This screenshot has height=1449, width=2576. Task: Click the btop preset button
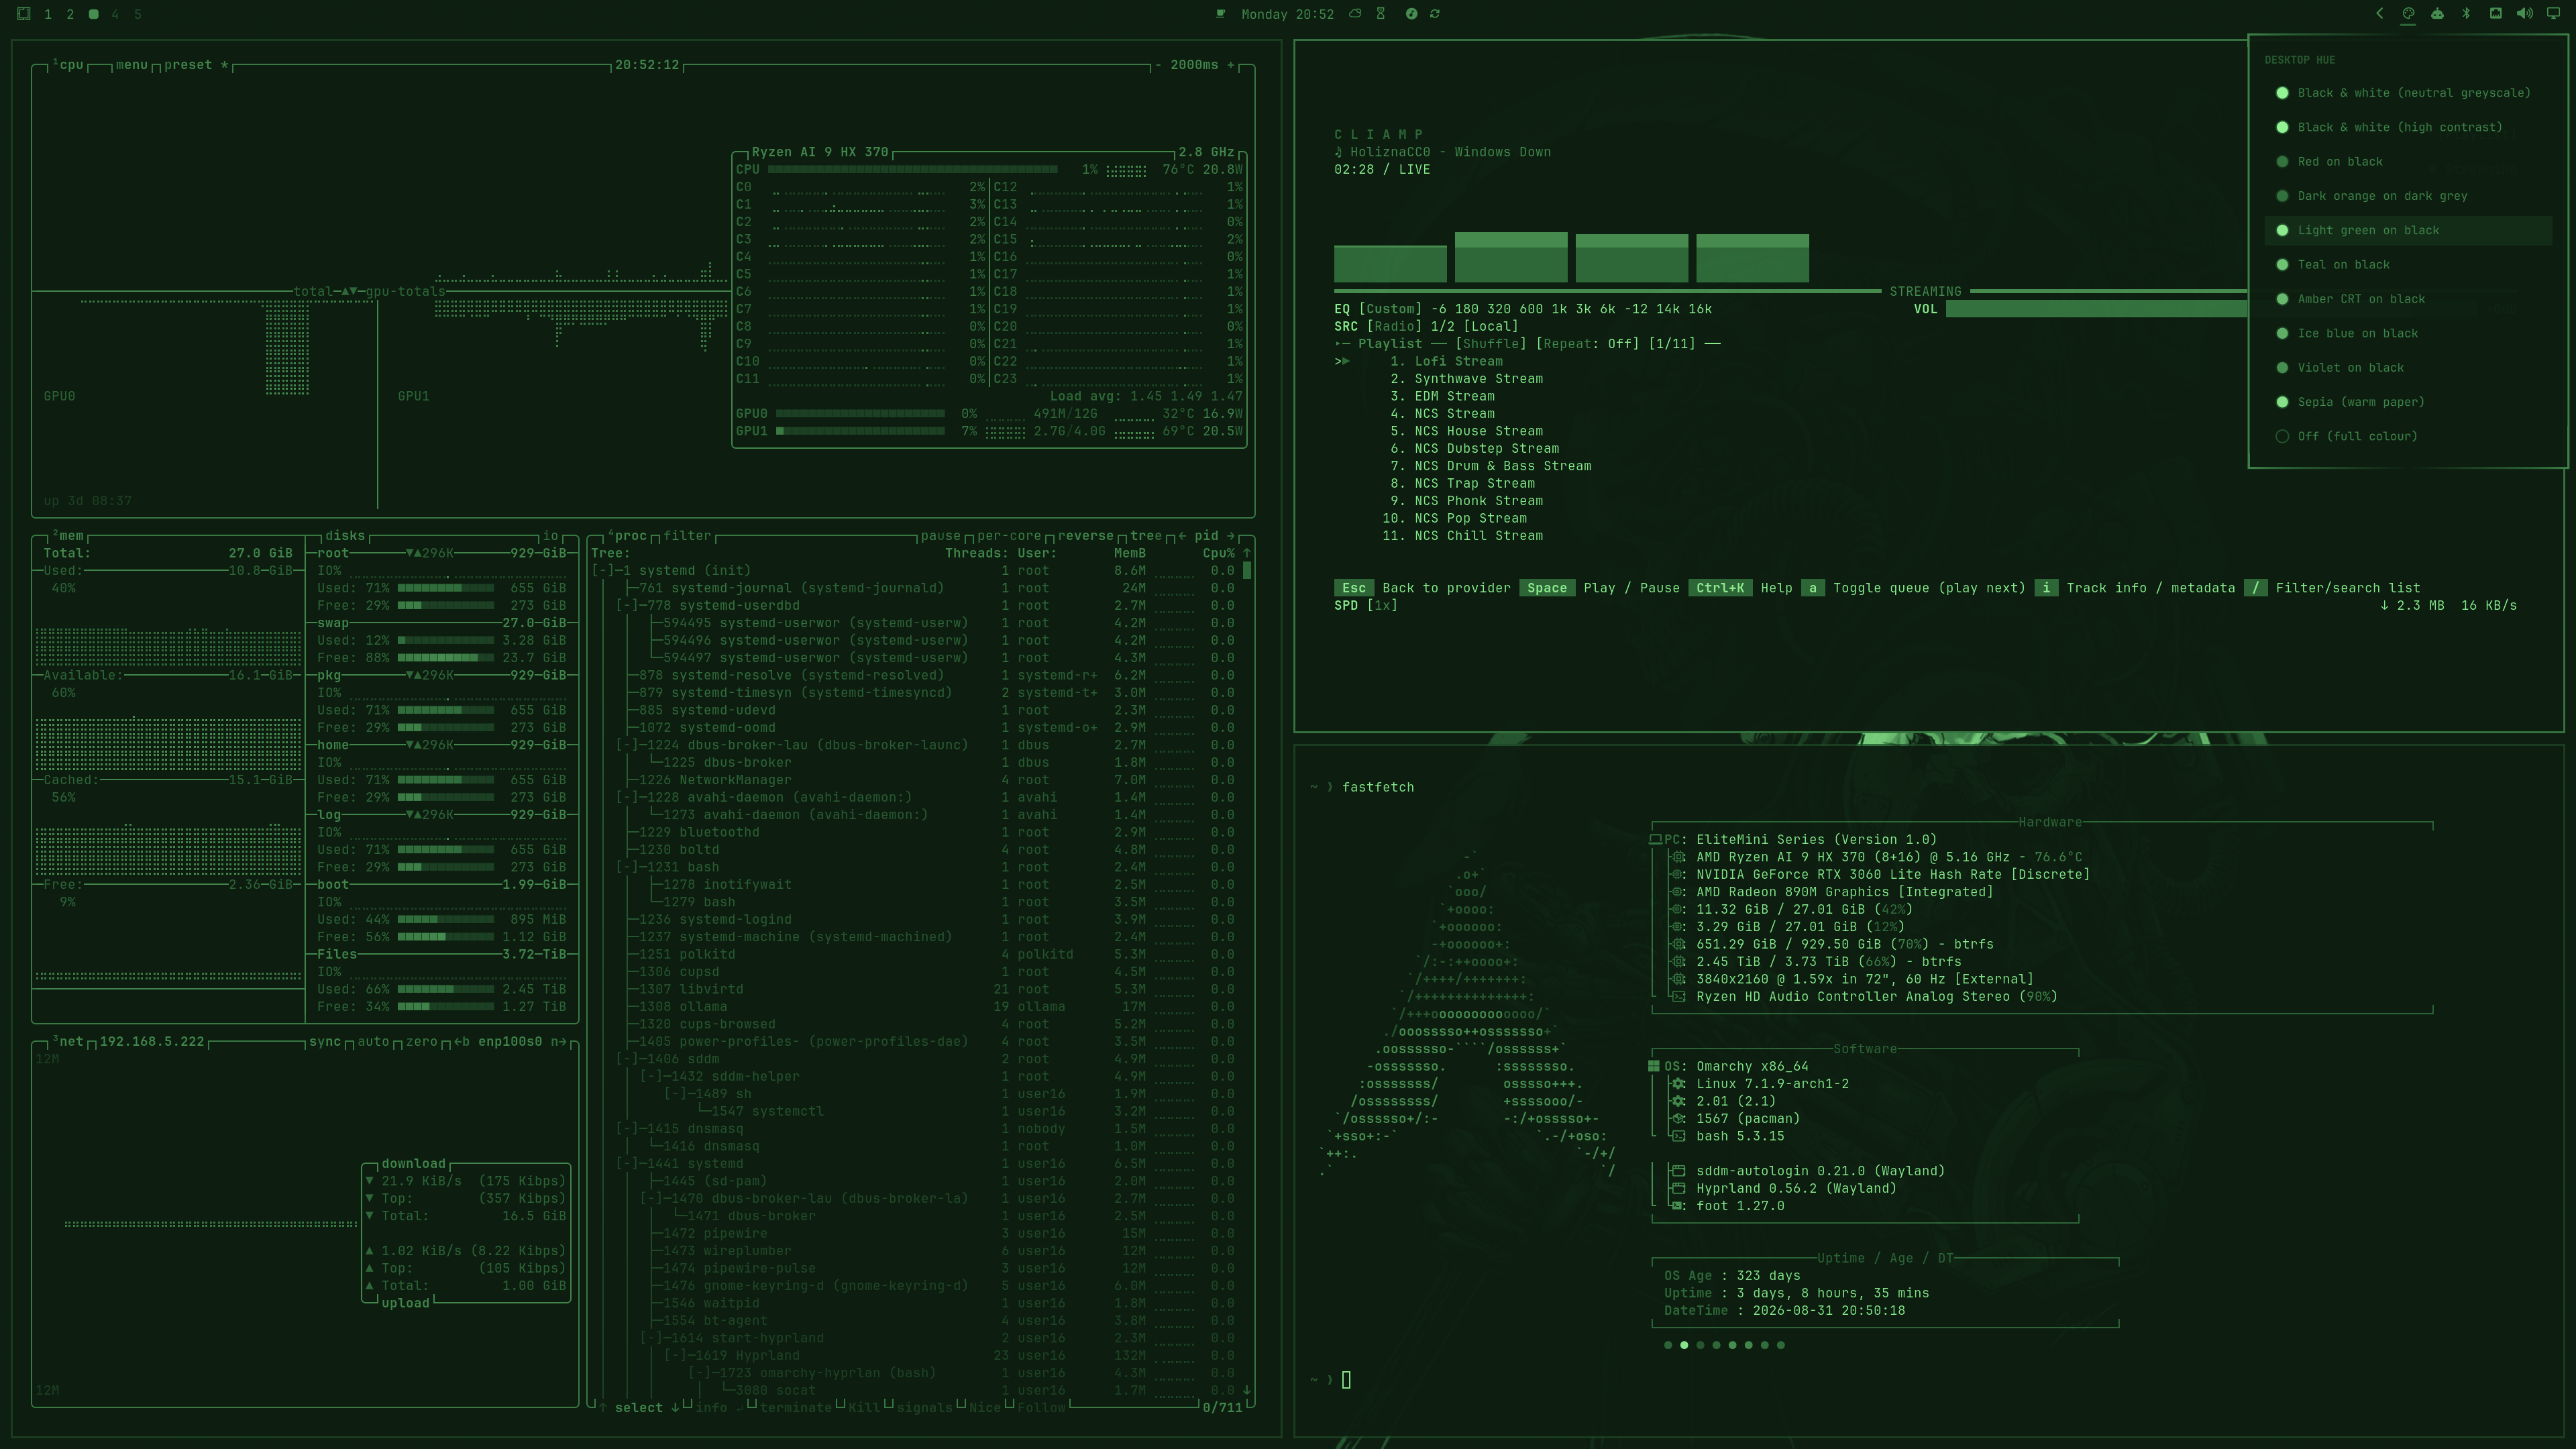pyautogui.click(x=196, y=65)
